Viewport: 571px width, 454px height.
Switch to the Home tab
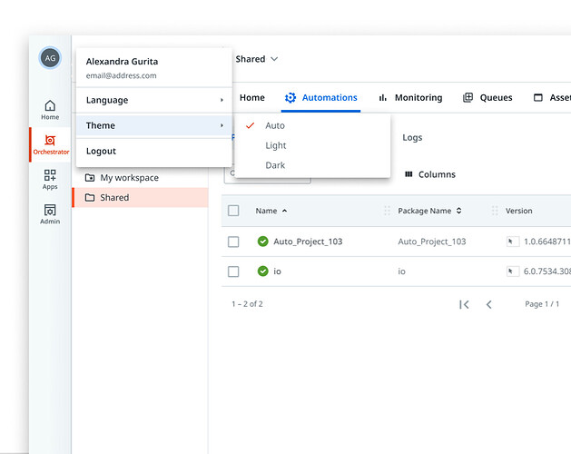[252, 98]
